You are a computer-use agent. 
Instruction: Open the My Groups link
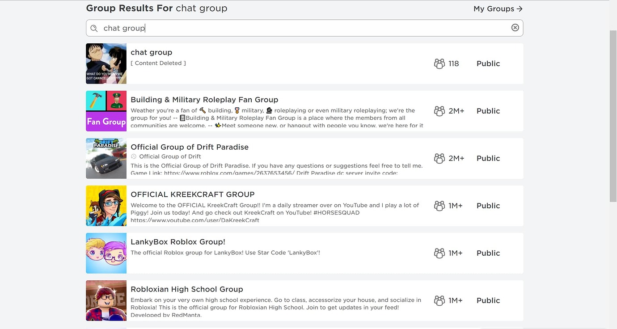[x=498, y=8]
